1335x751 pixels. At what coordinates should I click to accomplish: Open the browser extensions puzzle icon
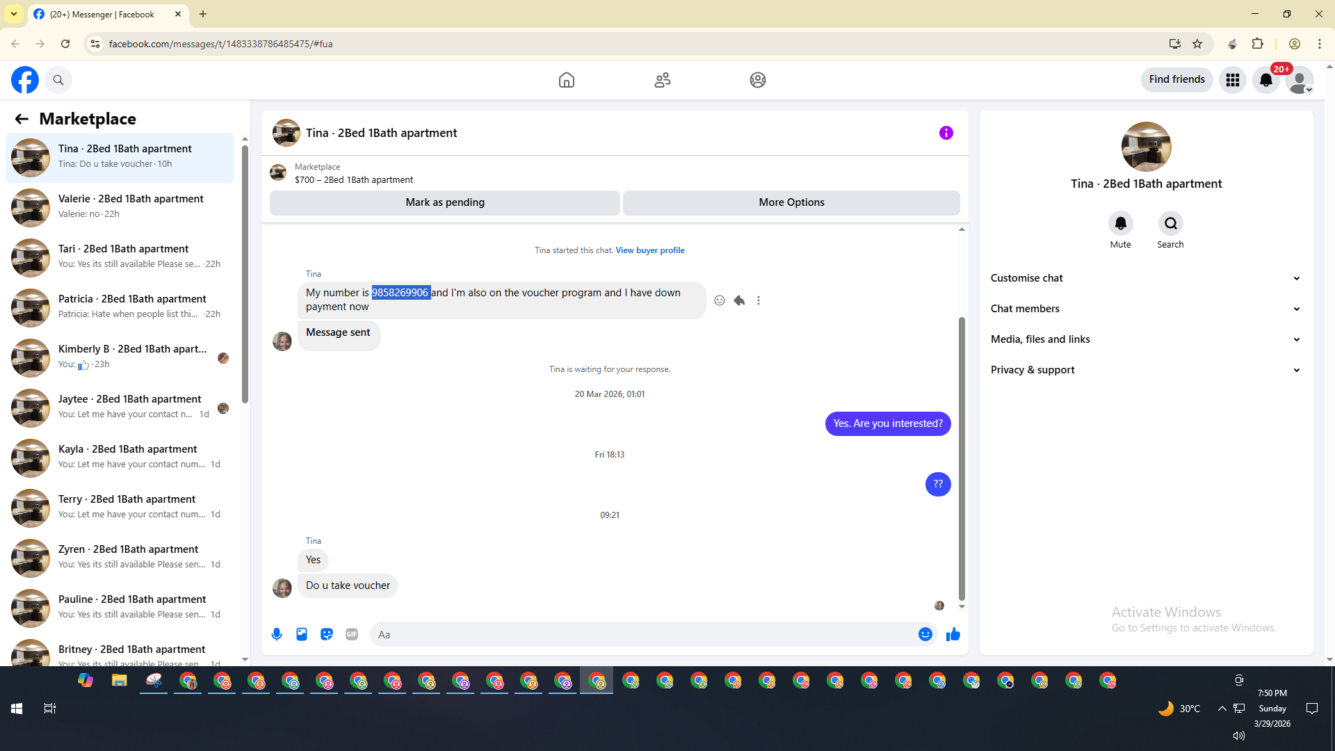click(x=1257, y=44)
